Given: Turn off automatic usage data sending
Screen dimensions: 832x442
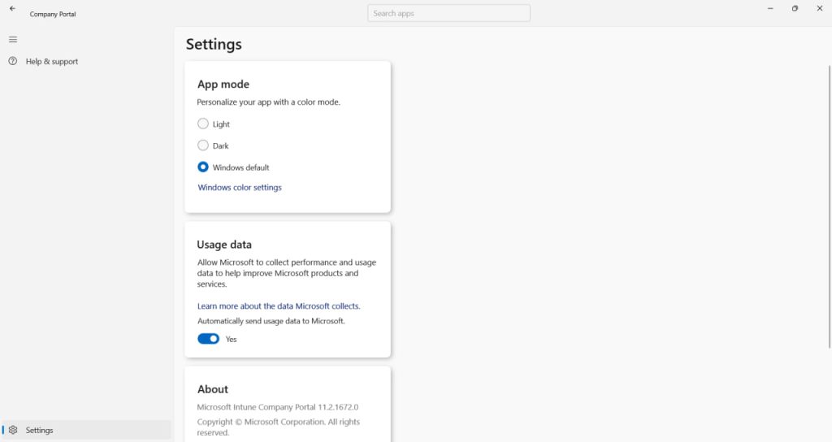Looking at the screenshot, I should tap(209, 339).
